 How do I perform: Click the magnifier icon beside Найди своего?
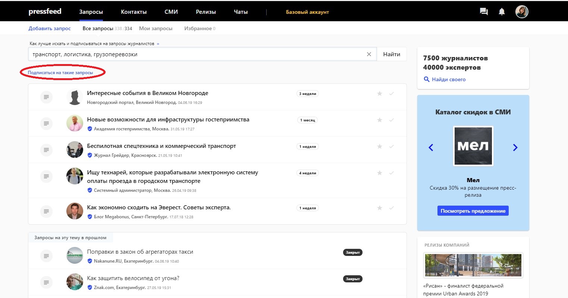(427, 79)
